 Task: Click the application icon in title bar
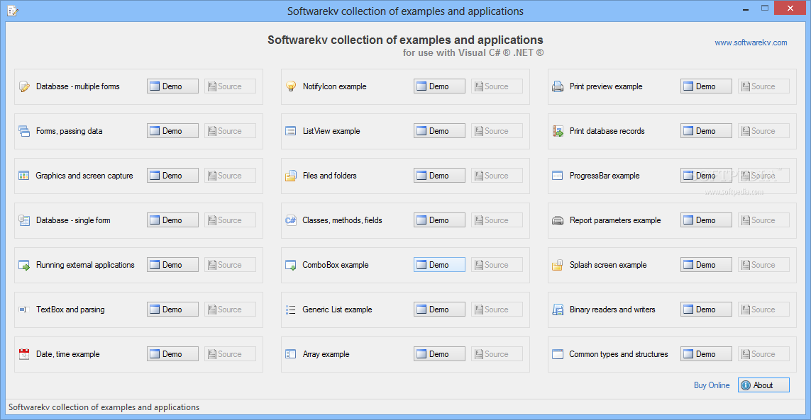(x=12, y=11)
